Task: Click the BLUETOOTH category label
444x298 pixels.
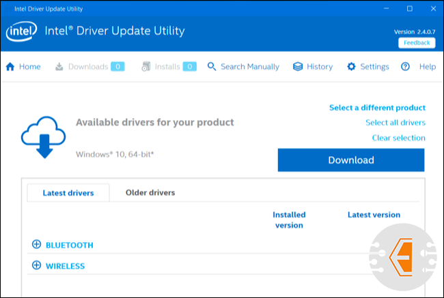Action: tap(70, 245)
